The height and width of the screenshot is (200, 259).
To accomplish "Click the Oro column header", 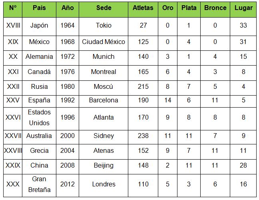I will (167, 10).
